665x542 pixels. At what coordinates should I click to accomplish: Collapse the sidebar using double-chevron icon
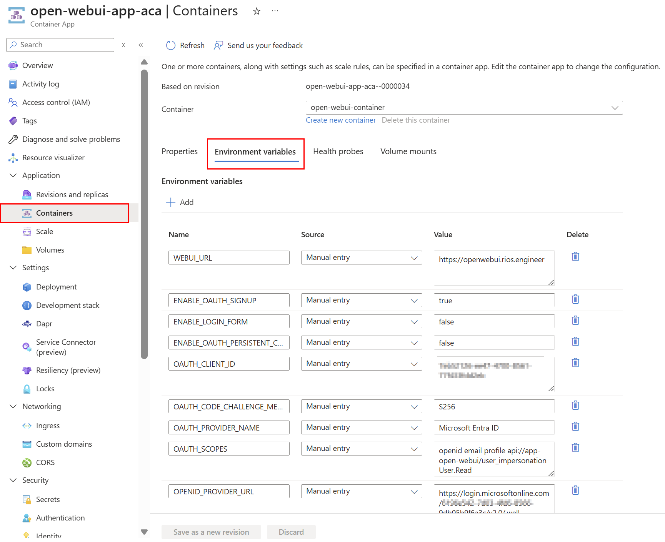tap(141, 45)
